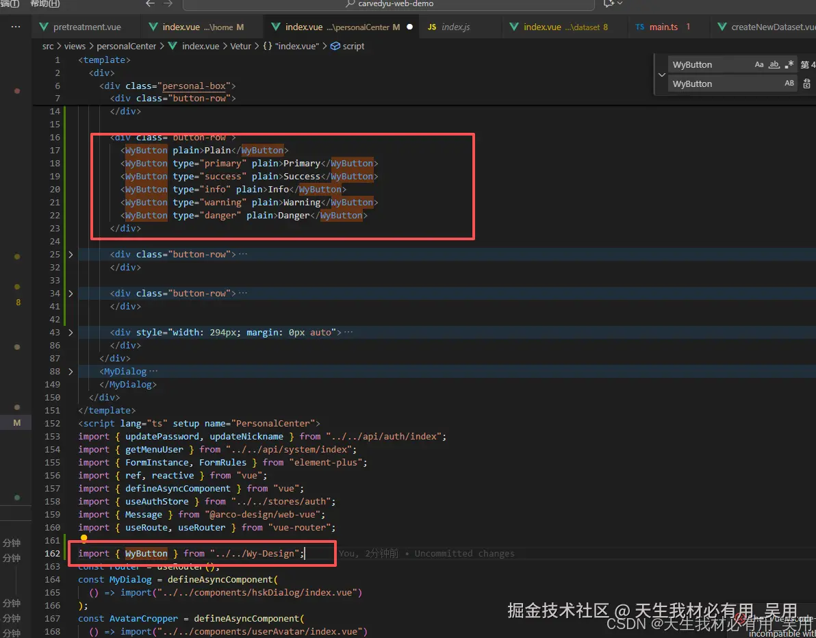This screenshot has width=816, height=638.
Task: Enable whole word matching in search
Action: [x=774, y=64]
